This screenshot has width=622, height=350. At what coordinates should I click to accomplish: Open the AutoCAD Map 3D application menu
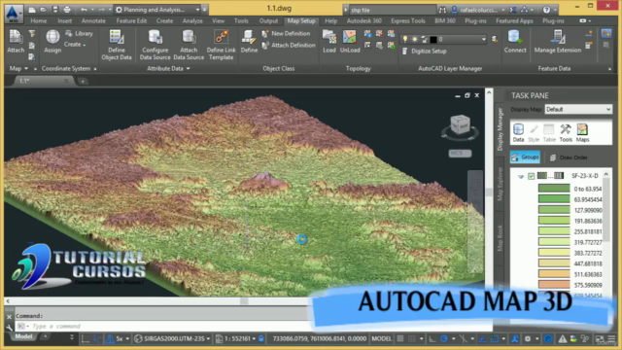[13, 13]
